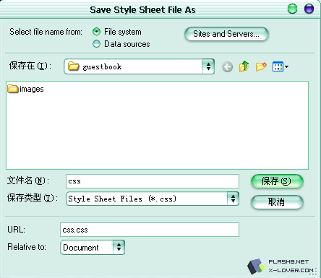The height and width of the screenshot is (278, 321).
Task: Click the green title bar button
Action: [x=292, y=9]
